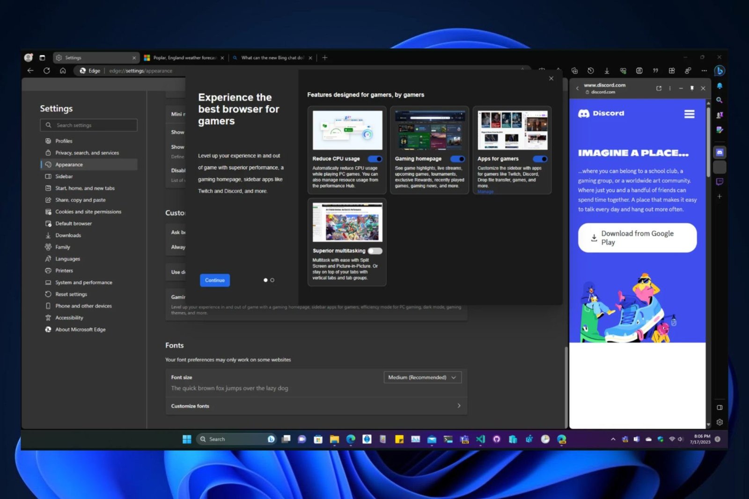This screenshot has height=499, width=749.
Task: Pin the Discord sidebar pane
Action: [692, 88]
